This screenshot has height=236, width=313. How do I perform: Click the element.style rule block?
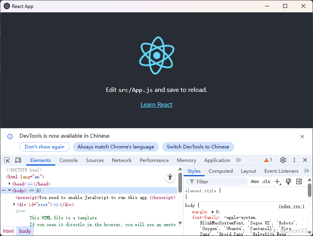tap(246, 194)
